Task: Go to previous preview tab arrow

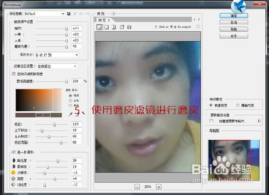Action: click(194, 19)
